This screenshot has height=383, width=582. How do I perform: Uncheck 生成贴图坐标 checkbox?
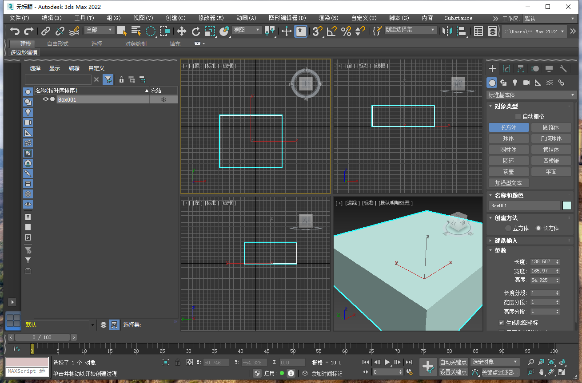tap(502, 323)
